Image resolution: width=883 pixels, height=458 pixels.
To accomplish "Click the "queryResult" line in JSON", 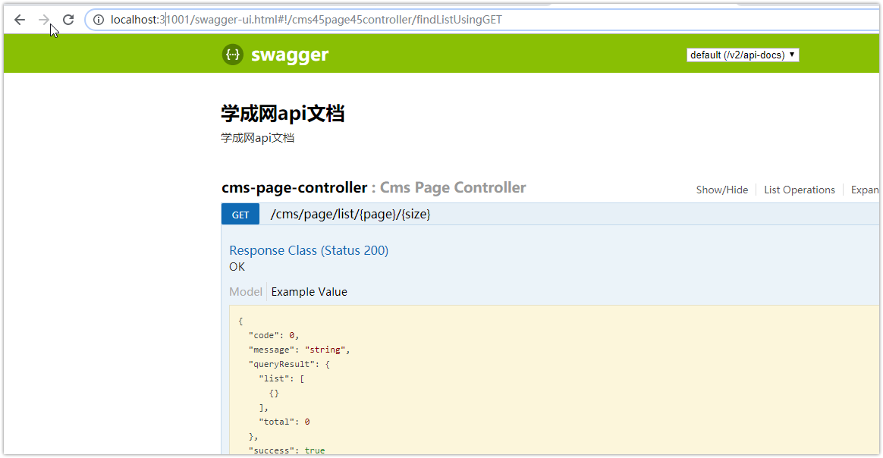I will click(289, 364).
